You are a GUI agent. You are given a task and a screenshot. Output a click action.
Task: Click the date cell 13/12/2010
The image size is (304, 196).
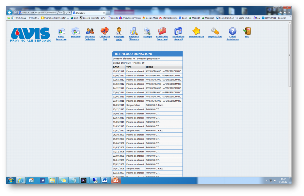(x=119, y=109)
